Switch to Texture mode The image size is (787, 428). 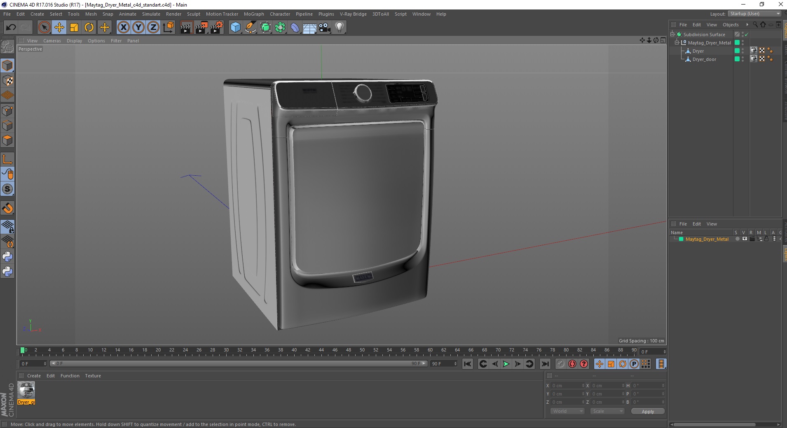pos(7,81)
